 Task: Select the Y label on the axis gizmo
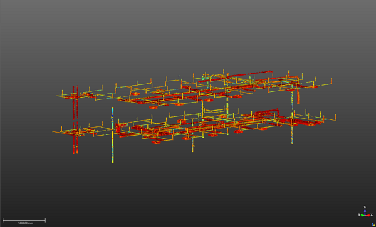click(359, 215)
